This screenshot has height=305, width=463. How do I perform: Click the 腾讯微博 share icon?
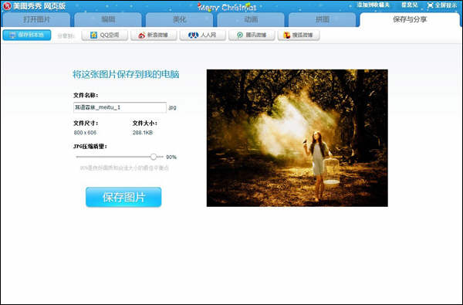240,36
